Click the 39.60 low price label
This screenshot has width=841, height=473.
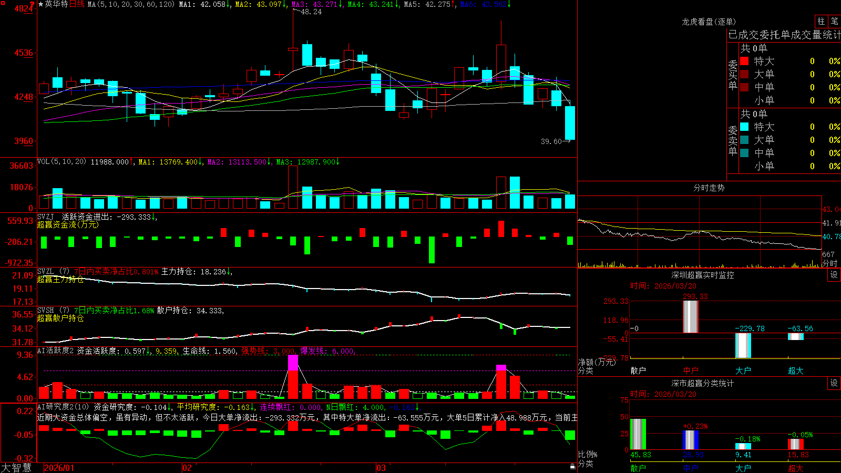point(551,141)
